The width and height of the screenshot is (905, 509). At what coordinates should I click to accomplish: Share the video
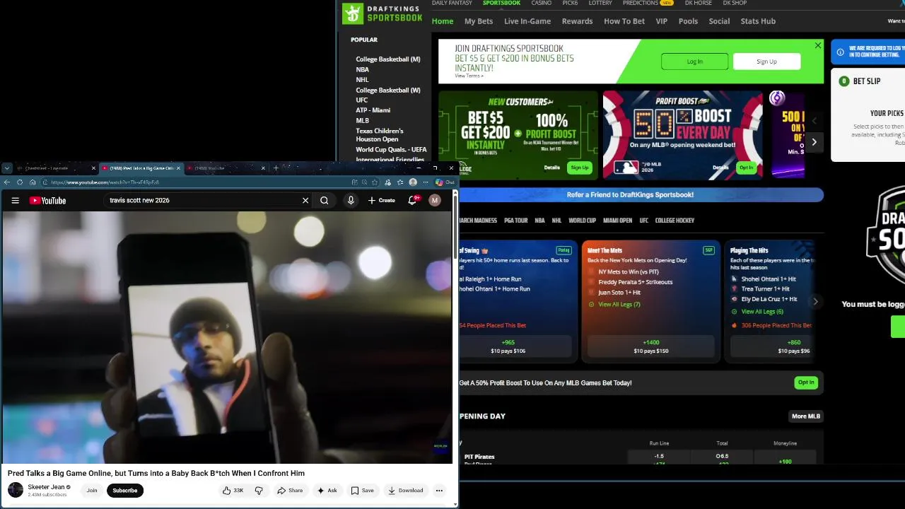pyautogui.click(x=290, y=491)
